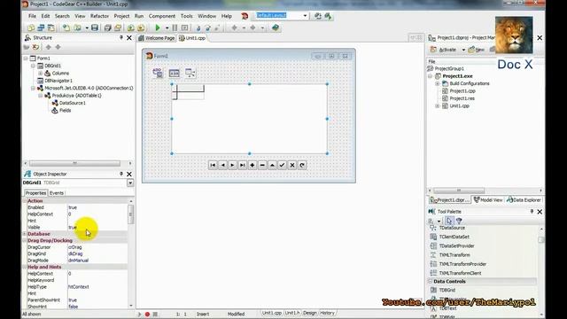Screen dimensions: 567x319
Task: Click the DataSource component icon on Form1
Action: (x=190, y=73)
